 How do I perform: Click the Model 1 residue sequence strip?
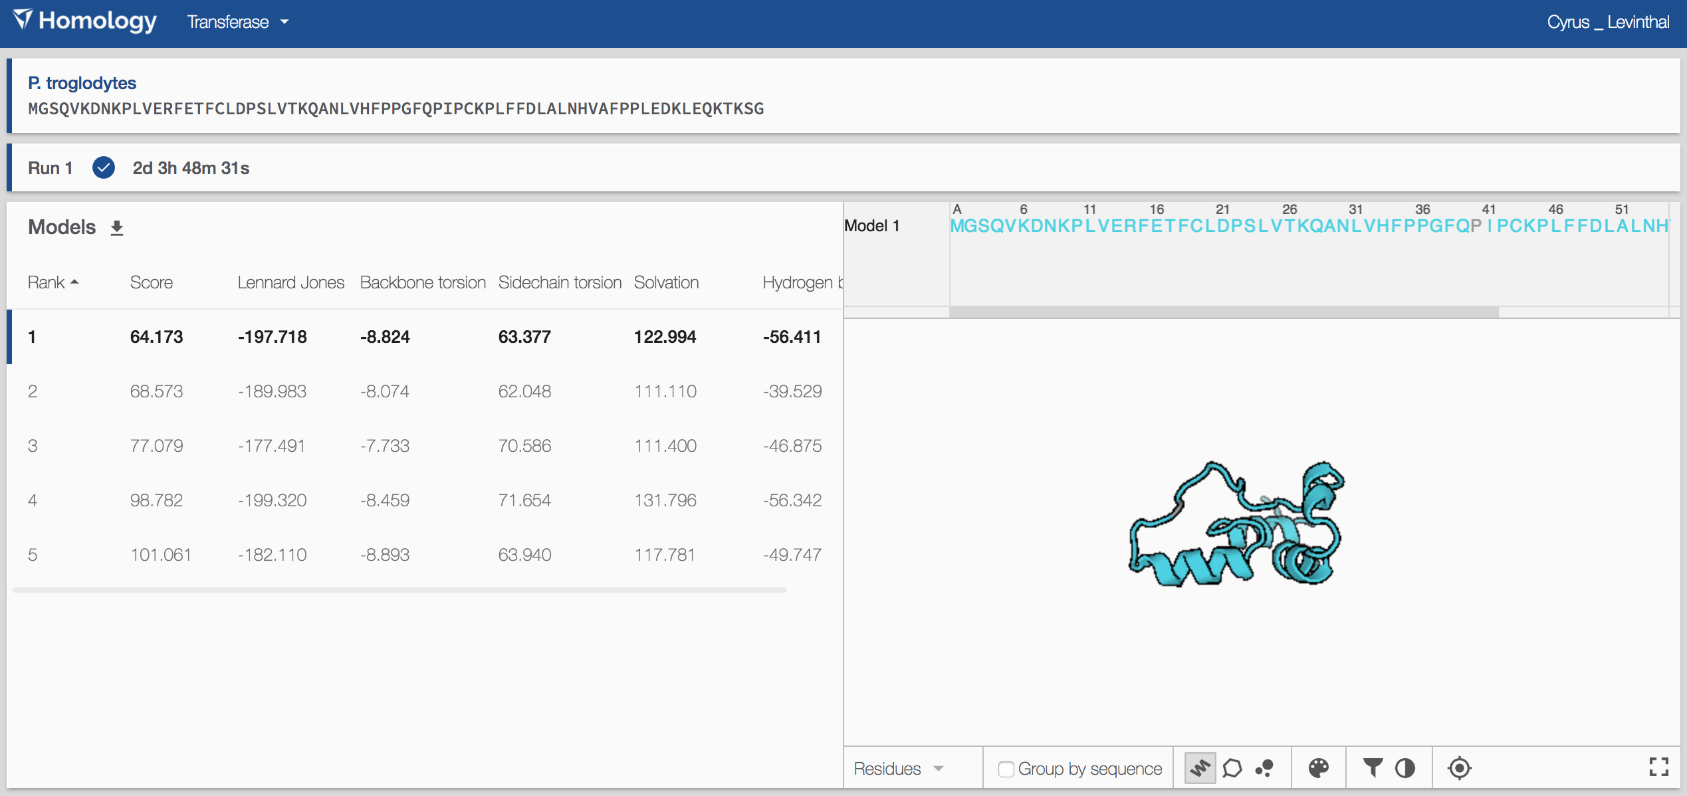click(x=1309, y=226)
